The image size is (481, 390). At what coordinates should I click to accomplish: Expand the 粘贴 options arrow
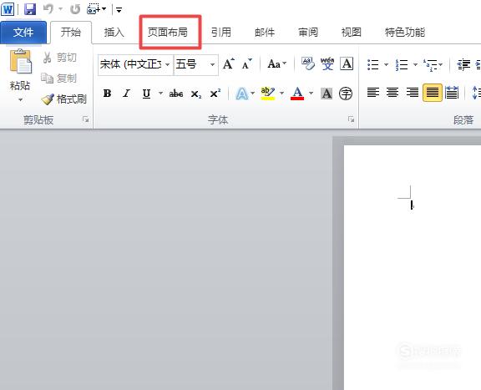pyautogui.click(x=20, y=99)
